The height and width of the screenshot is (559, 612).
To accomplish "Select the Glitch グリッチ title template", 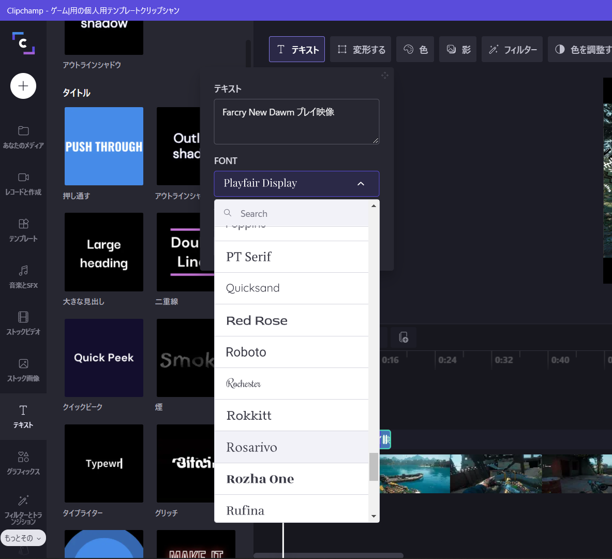I will (x=185, y=463).
